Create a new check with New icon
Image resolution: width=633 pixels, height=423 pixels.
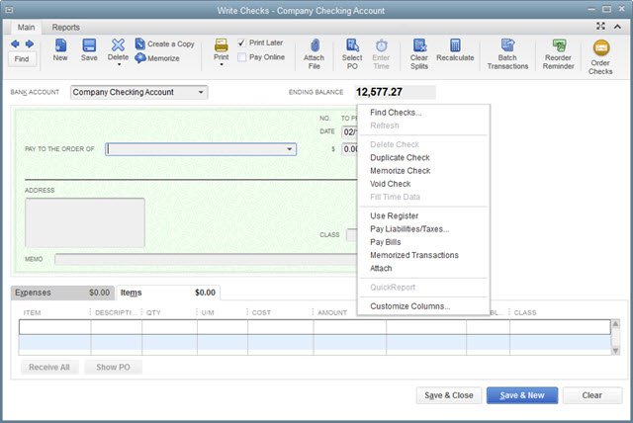[60, 50]
